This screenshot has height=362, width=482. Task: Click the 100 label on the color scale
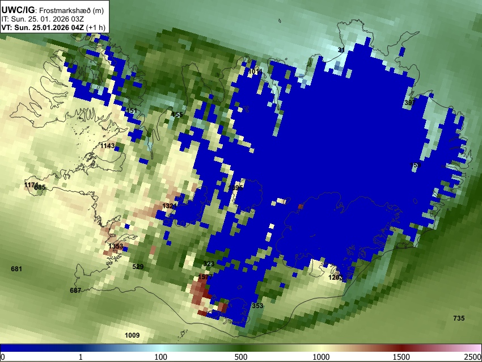pyautogui.click(x=161, y=357)
